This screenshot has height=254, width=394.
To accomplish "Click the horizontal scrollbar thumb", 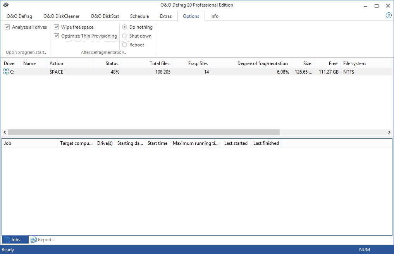I will coord(144,132).
